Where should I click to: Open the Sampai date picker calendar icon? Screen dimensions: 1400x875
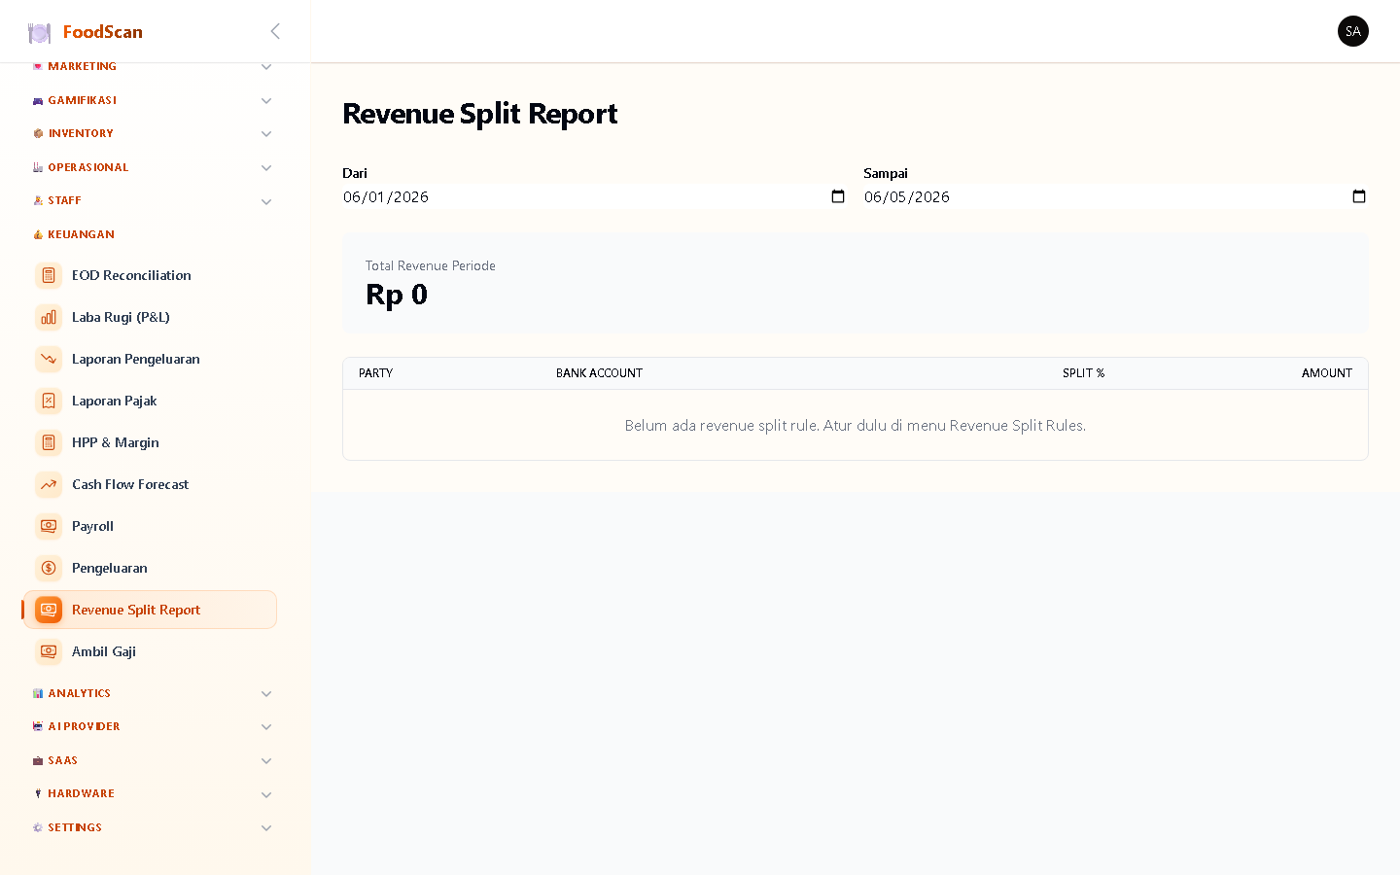pos(1359,196)
